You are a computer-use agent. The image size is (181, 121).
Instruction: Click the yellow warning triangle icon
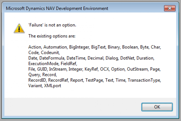point(19,28)
